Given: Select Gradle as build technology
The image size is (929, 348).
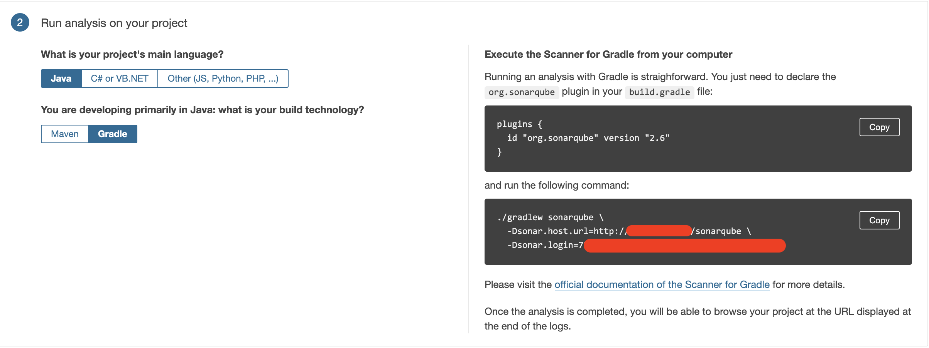Looking at the screenshot, I should [x=112, y=134].
